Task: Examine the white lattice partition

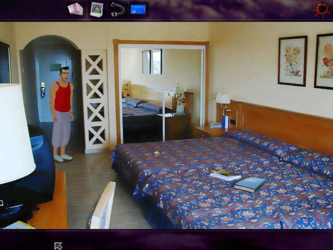Action: (95, 101)
